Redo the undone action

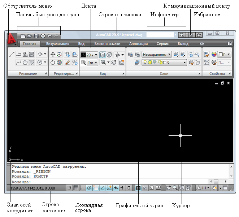tap(56, 36)
